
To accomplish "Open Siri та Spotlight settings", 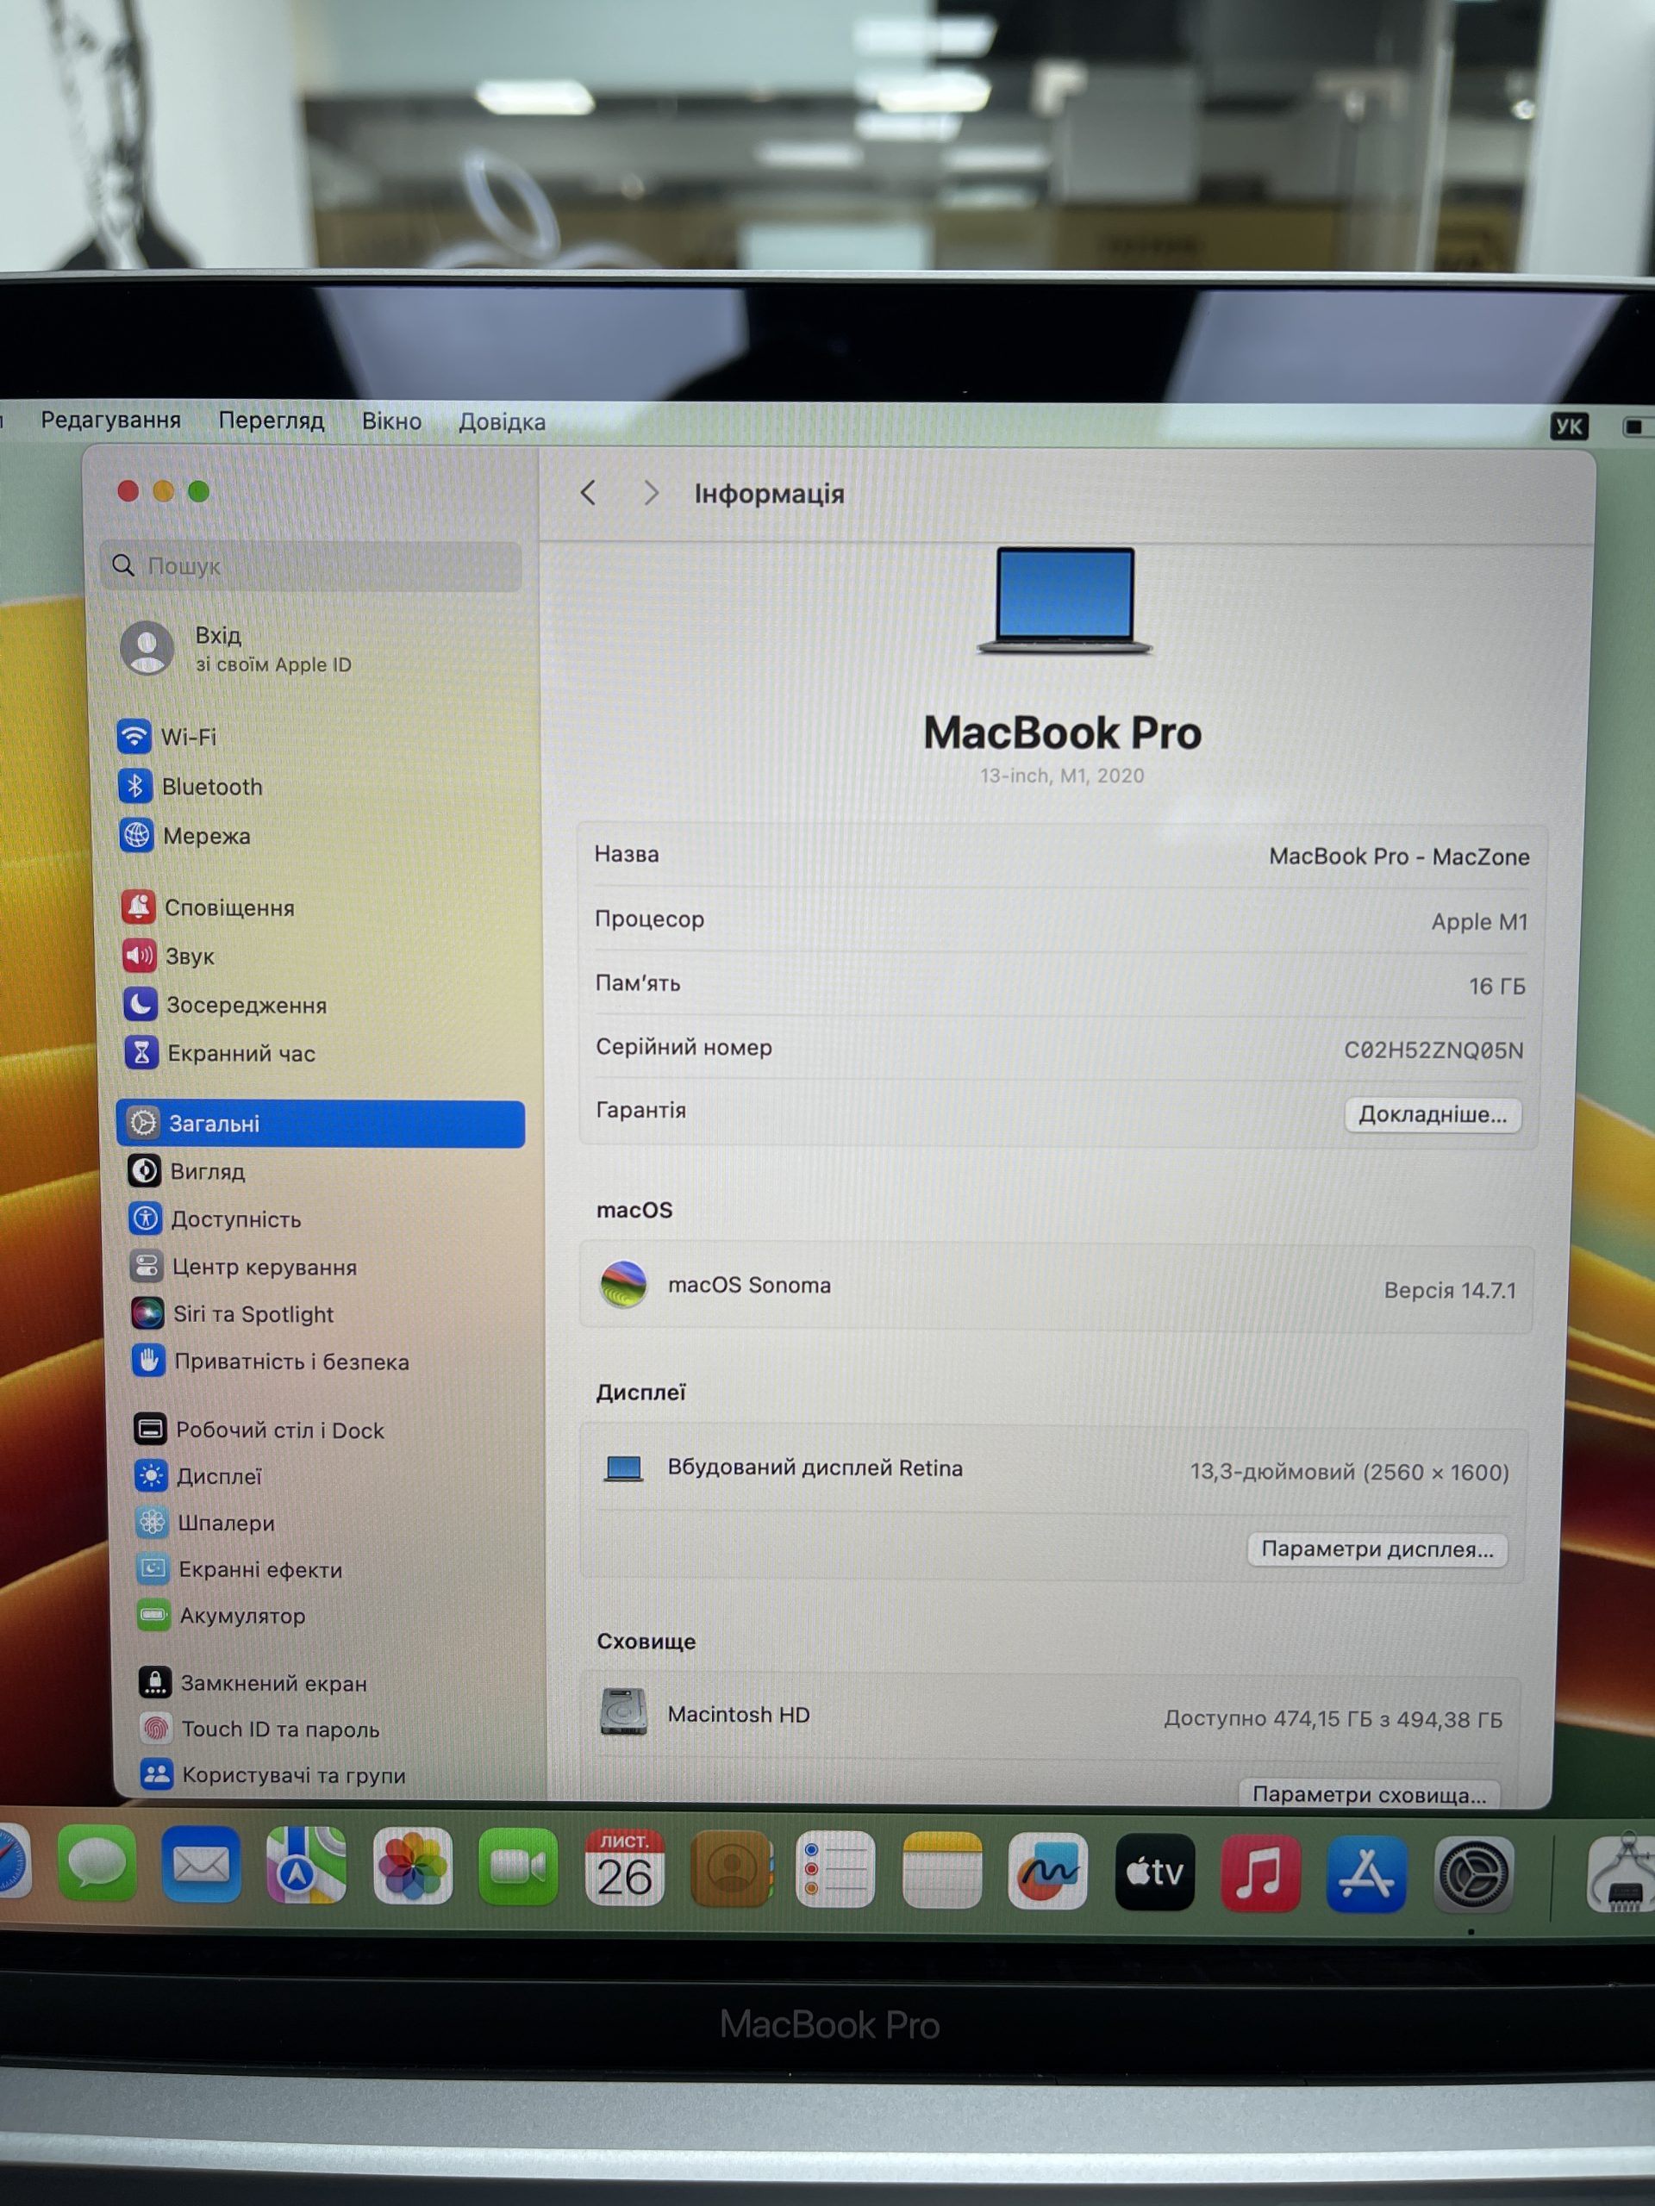I will click(x=231, y=1313).
